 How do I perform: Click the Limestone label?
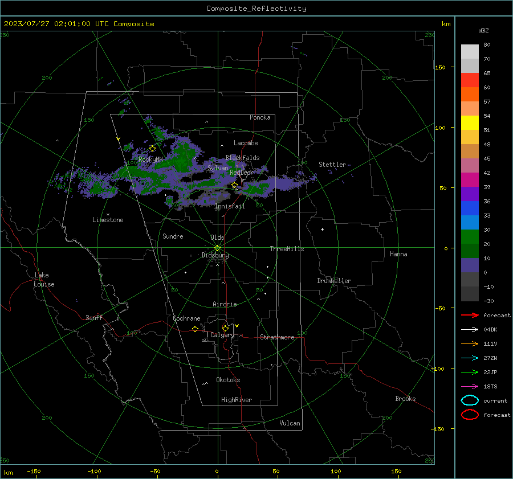click(108, 220)
